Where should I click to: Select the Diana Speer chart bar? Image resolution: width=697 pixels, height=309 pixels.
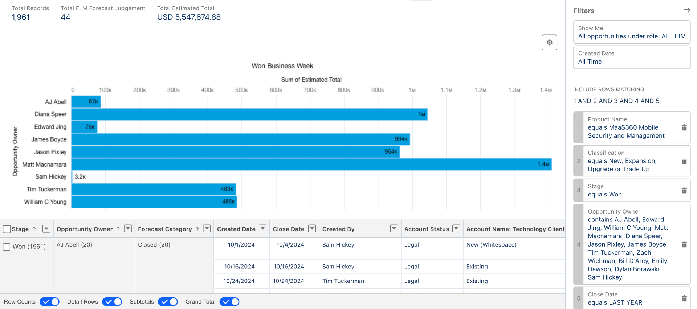[x=249, y=114]
